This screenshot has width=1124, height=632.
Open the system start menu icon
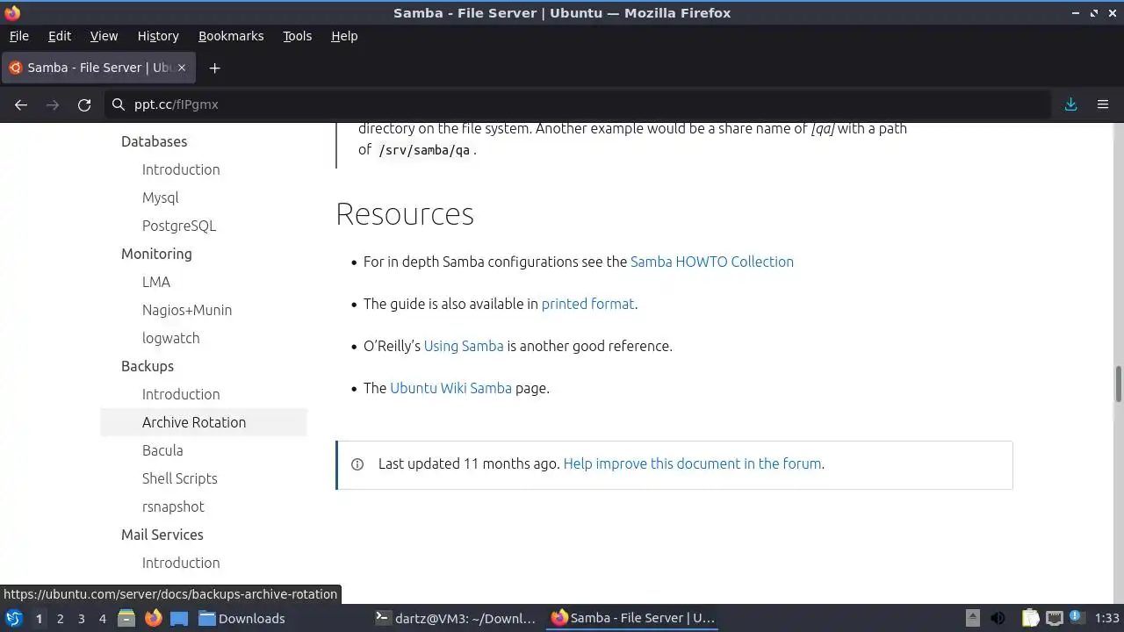(x=13, y=618)
